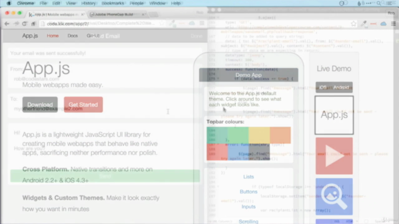The height and width of the screenshot is (224, 399).
Task: Close the App.js Mobile webapps tab
Action: pyautogui.click(x=82, y=14)
